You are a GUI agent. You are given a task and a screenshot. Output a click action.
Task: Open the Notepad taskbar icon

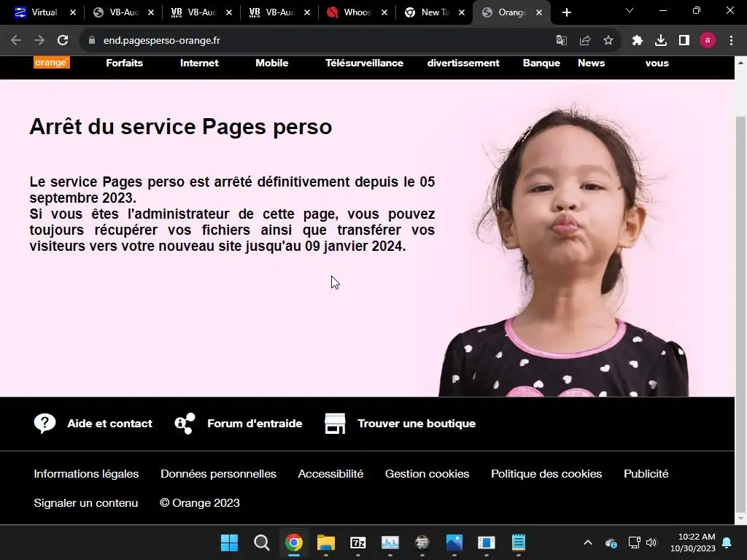[519, 542]
